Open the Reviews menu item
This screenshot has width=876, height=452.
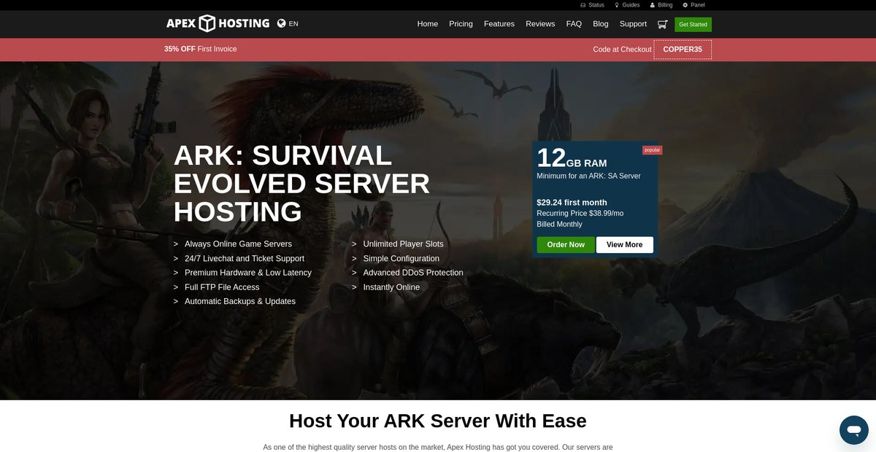click(x=540, y=24)
